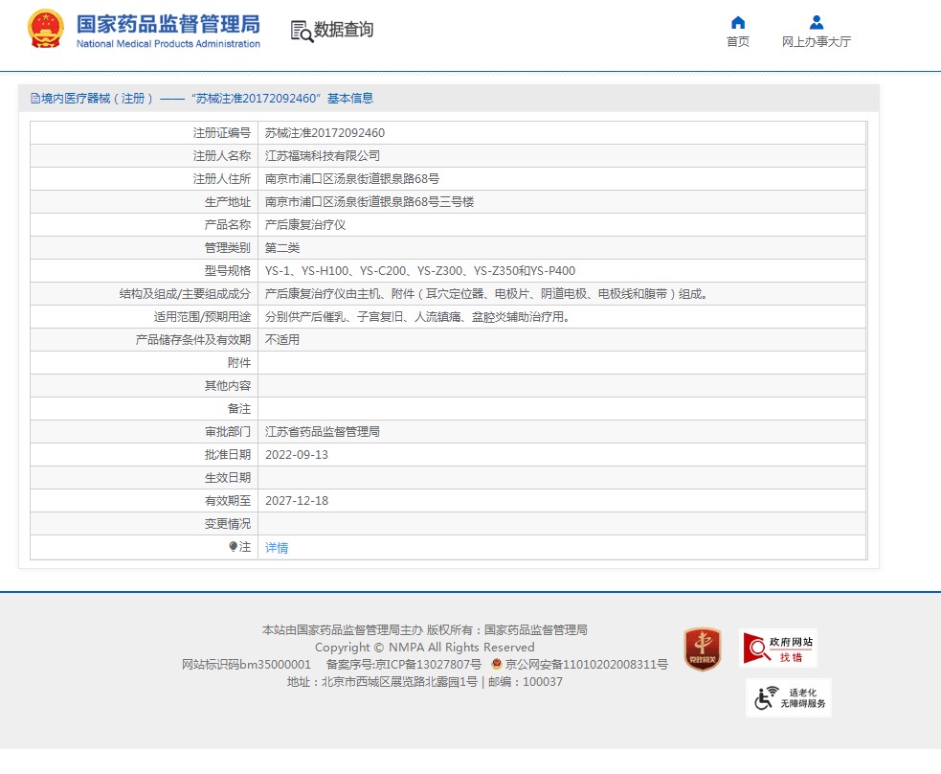This screenshot has width=941, height=774.
Task: Click the 生产地址 row label
Action: [x=228, y=202]
